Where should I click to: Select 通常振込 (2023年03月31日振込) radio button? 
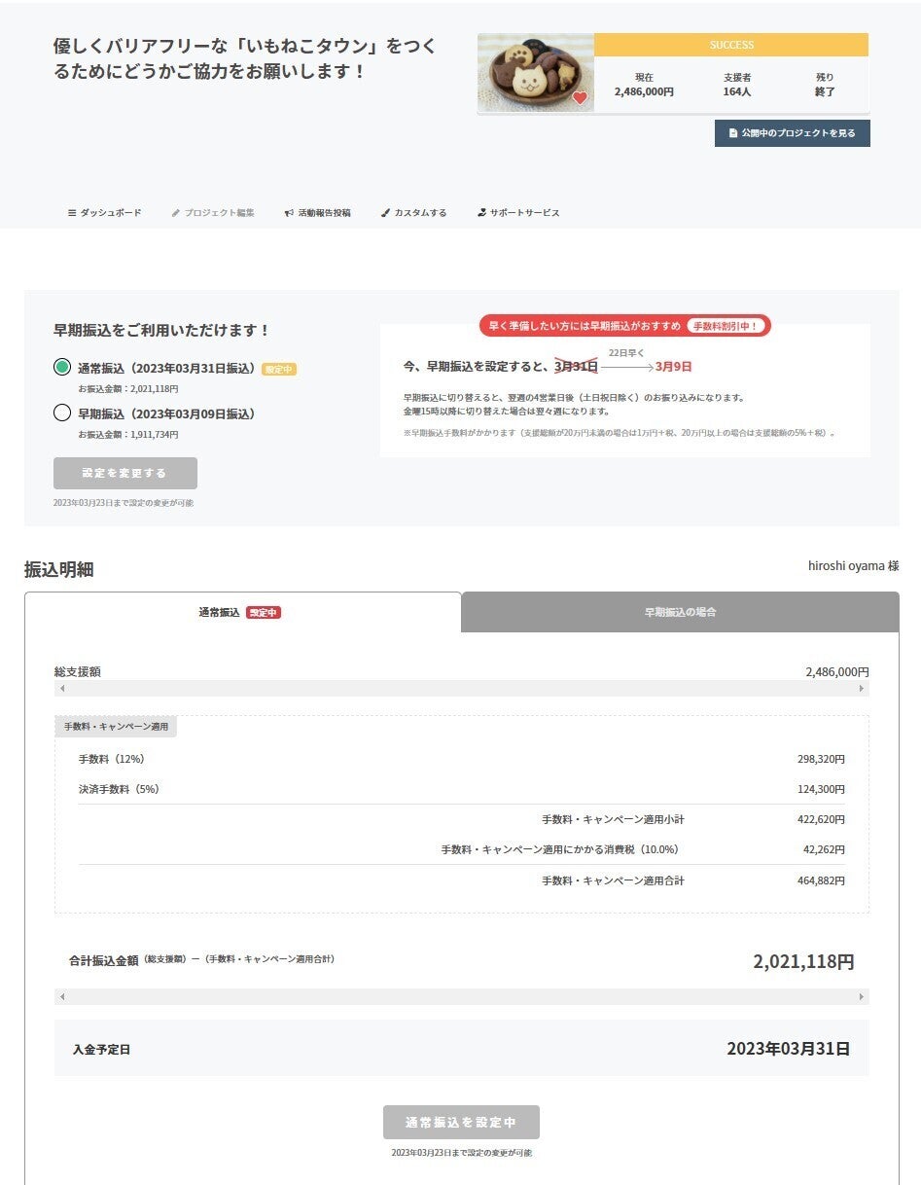coord(62,367)
